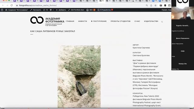The height and width of the screenshot is (109, 194).
Task: Open the updates counter showing 14
Action: coord(45,10)
